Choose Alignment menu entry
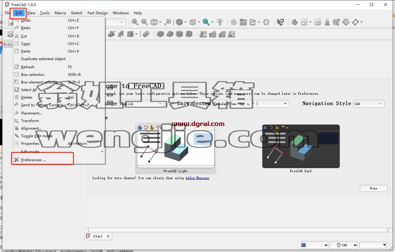Screen dimensions: 395x252 (x=59, y=128)
